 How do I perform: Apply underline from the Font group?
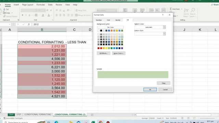[x=29, y=15]
